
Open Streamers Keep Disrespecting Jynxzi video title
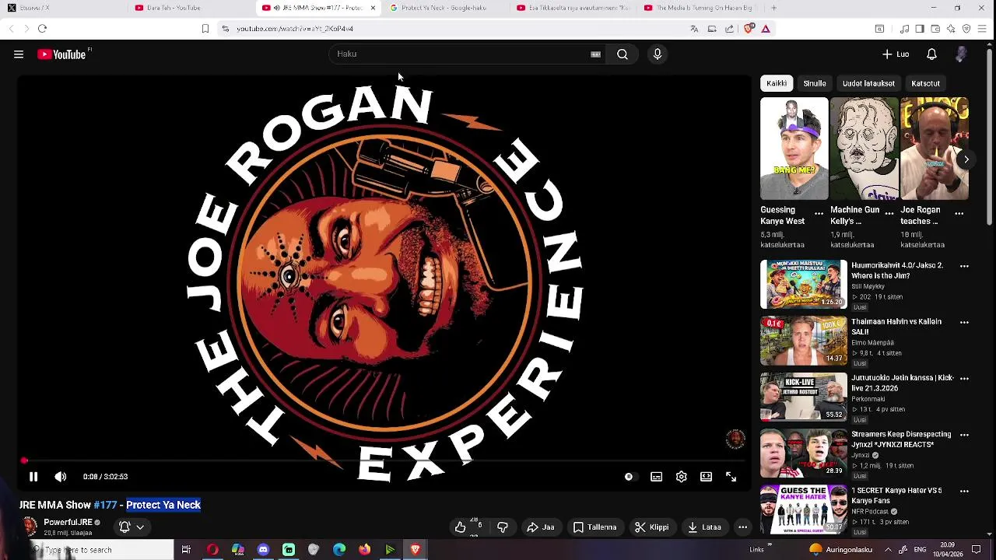[901, 439]
